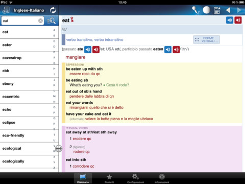Play blue pronunciation audio for eaten
245x184 pixels.
click(x=168, y=50)
